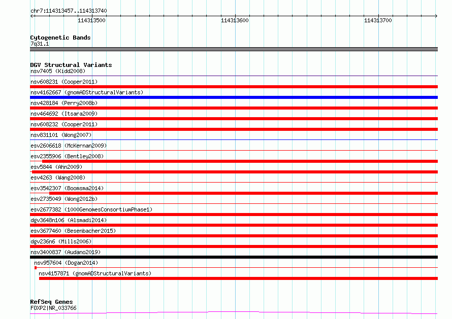452x319 pixels.
Task: Click the nsv428184 (Perry2008b) label
Action: tap(64, 103)
